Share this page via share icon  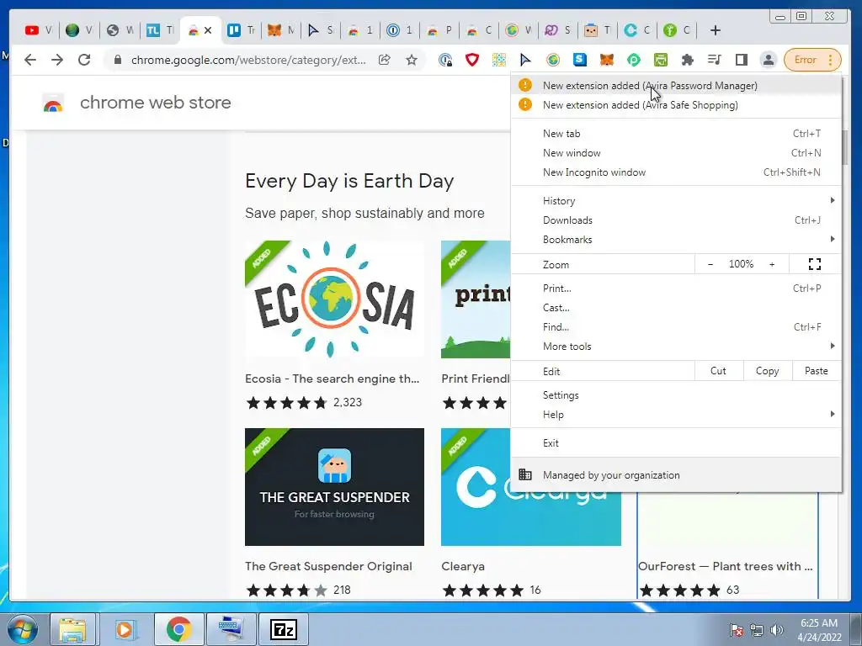384,60
